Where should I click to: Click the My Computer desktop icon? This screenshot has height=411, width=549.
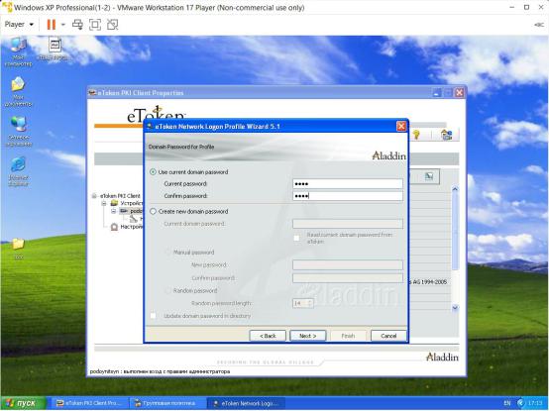18,51
